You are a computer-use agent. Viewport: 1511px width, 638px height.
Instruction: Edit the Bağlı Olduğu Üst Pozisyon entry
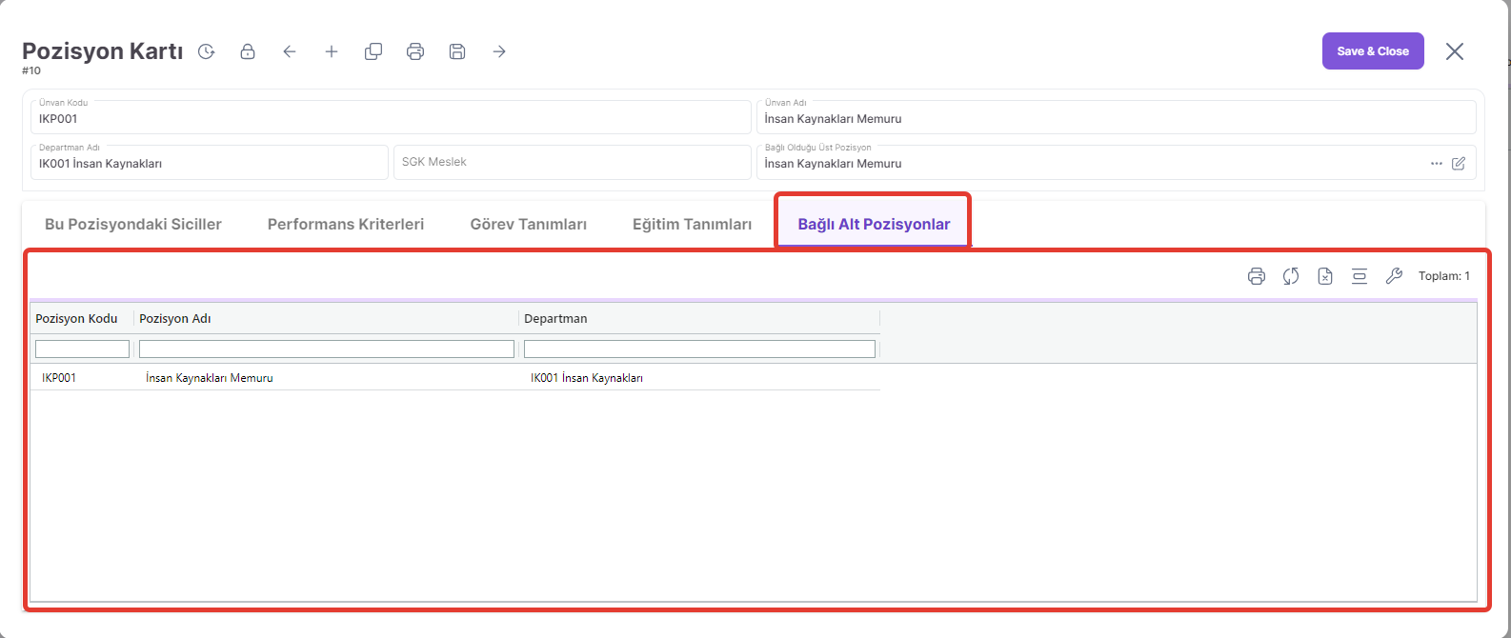pos(1459,164)
